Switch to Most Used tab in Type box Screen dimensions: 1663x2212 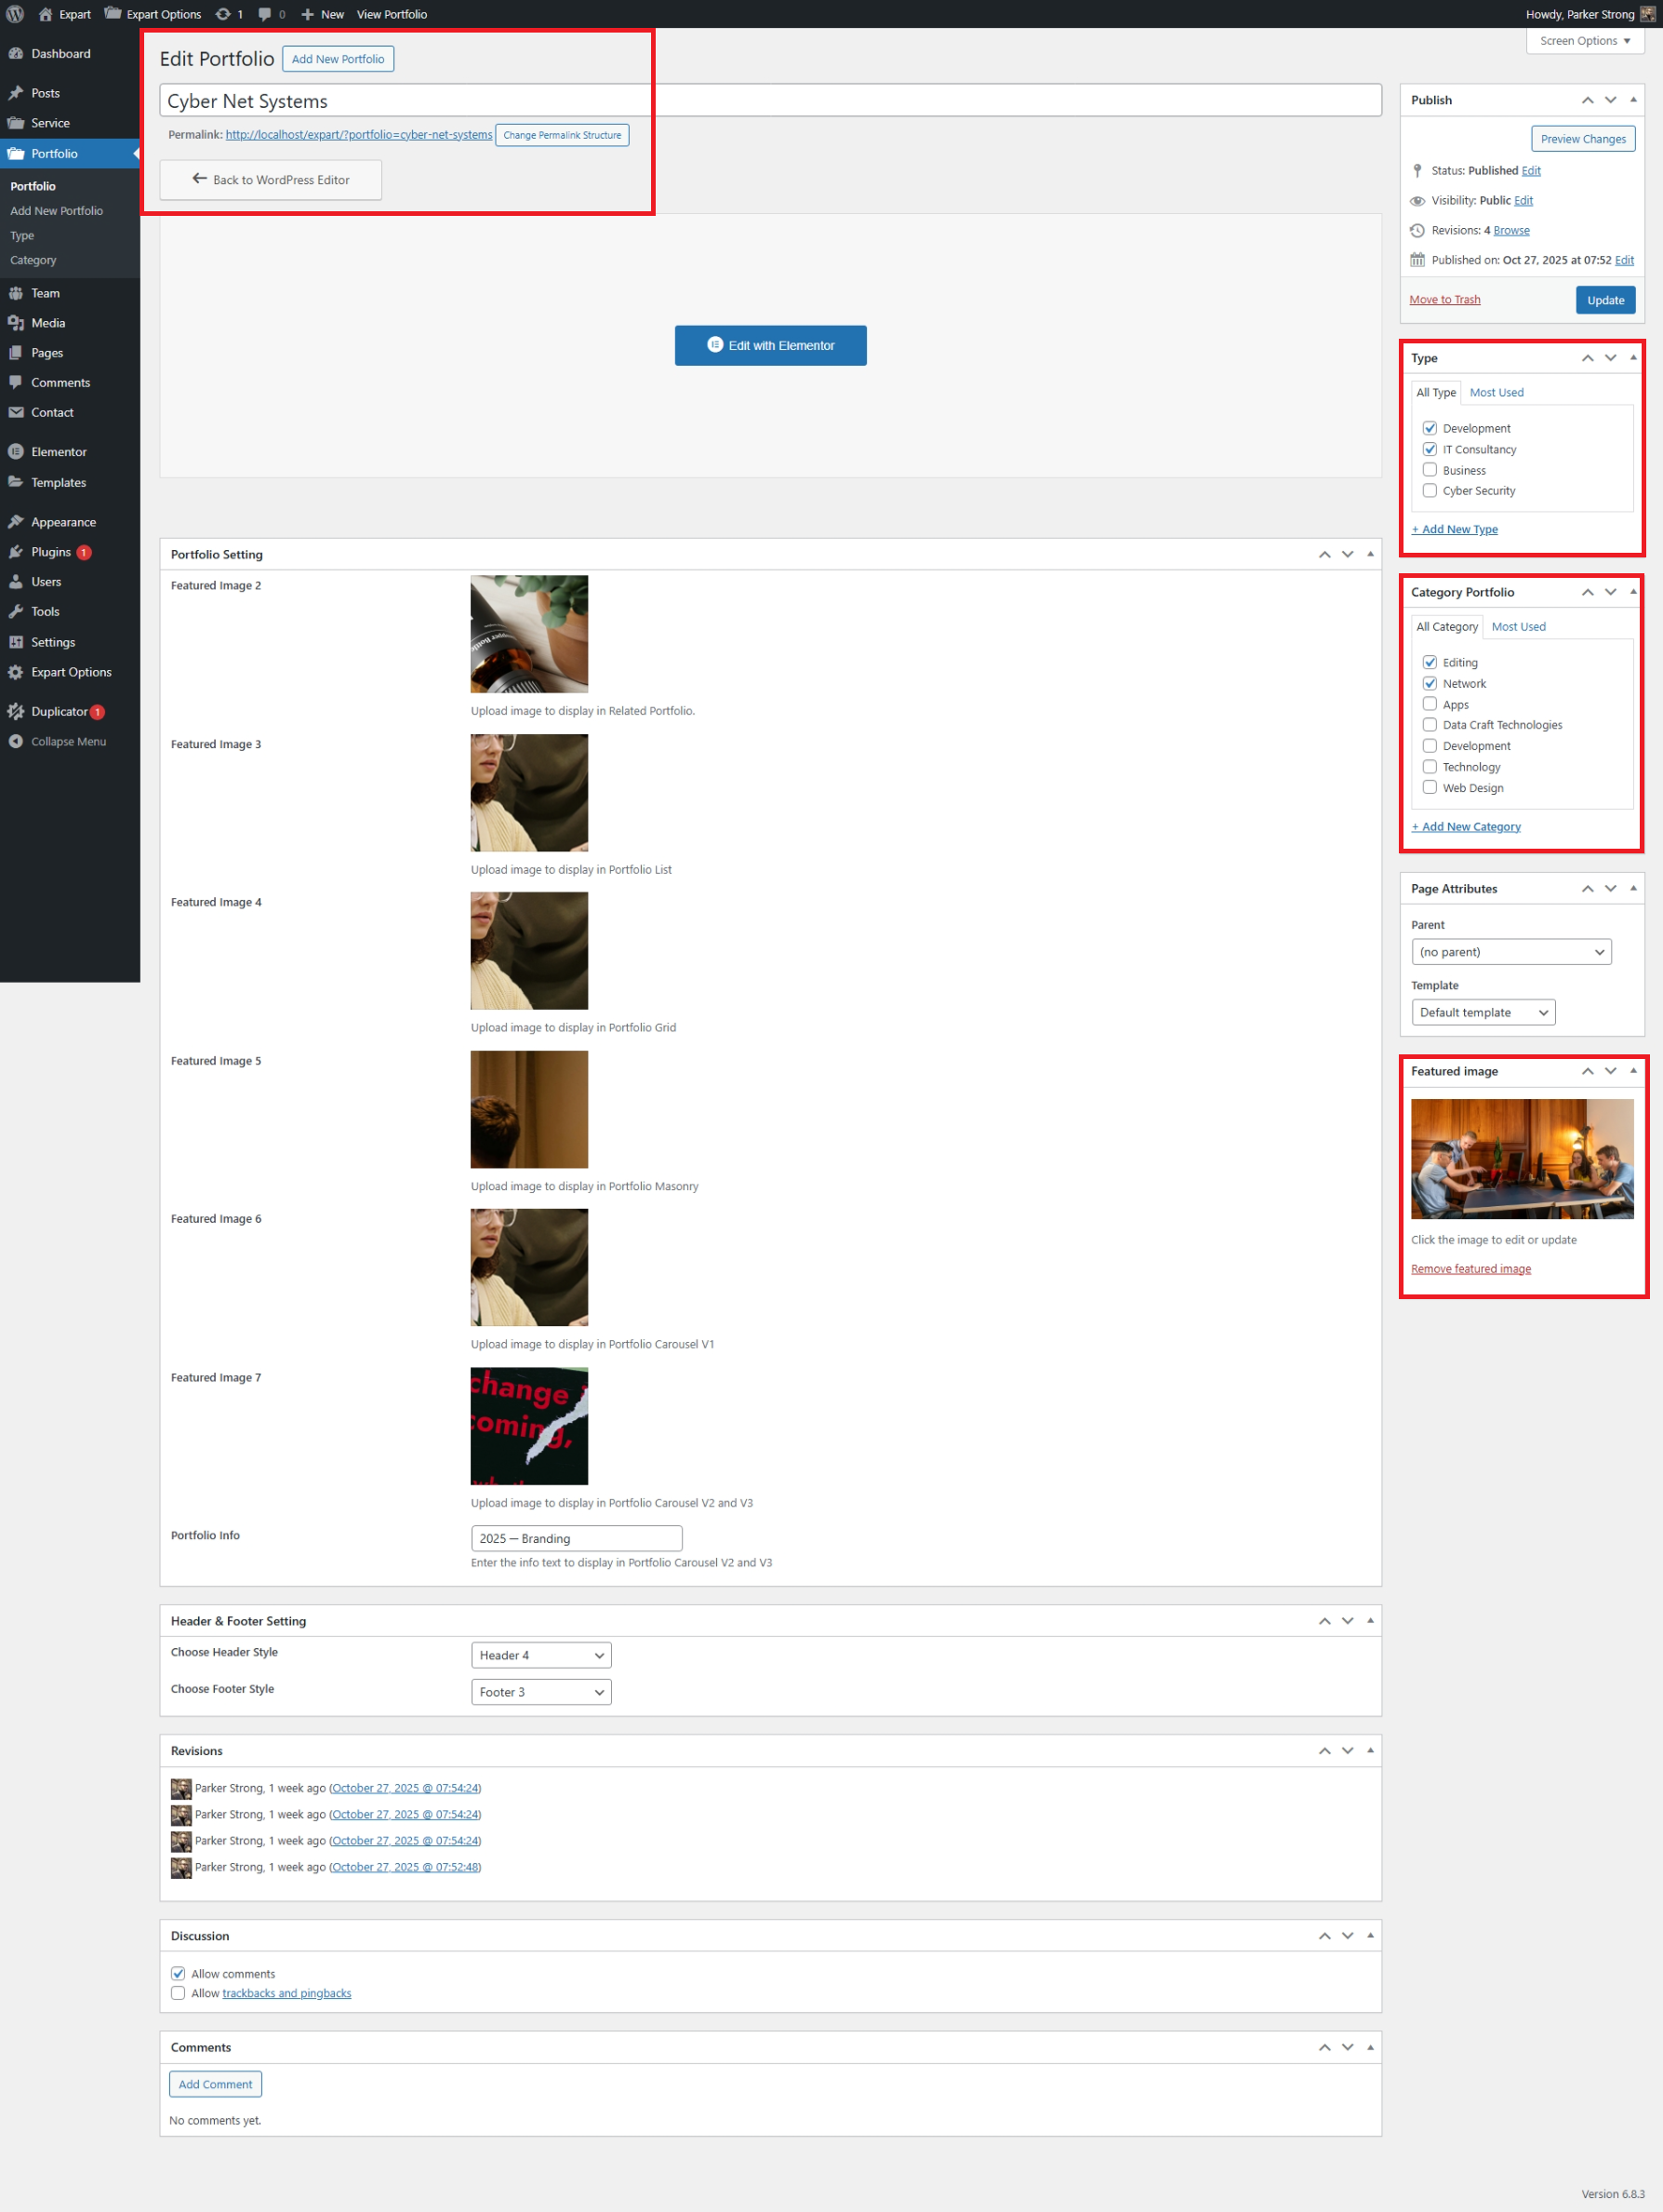tap(1497, 393)
